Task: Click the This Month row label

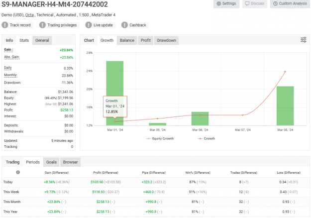Action: coord(12,202)
